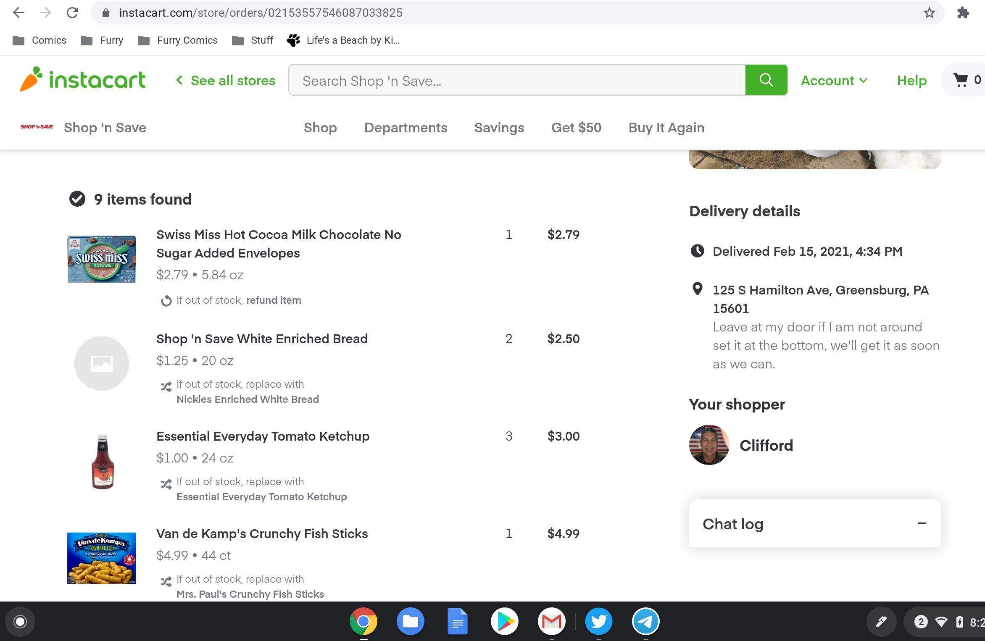Viewport: 985px width, 641px height.
Task: Open Google Docs from the shelf
Action: [458, 621]
